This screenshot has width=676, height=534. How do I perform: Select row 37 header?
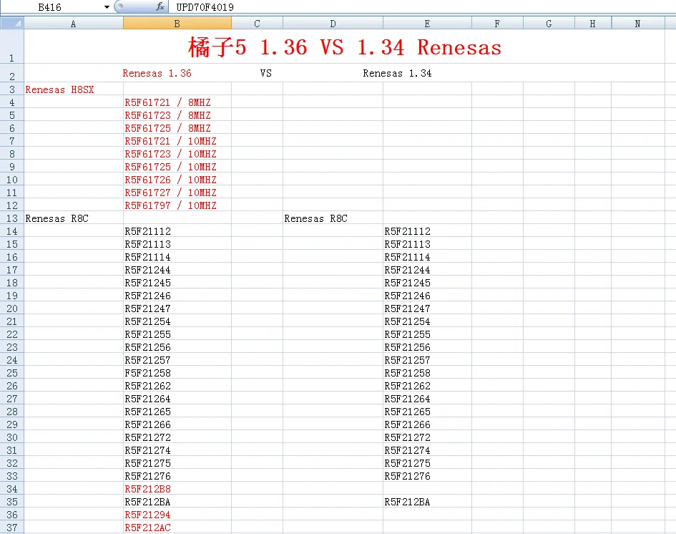(x=12, y=528)
